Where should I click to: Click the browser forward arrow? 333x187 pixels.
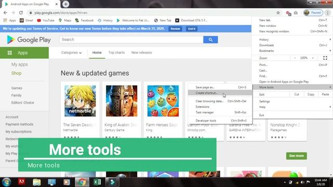pyautogui.click(x=13, y=12)
